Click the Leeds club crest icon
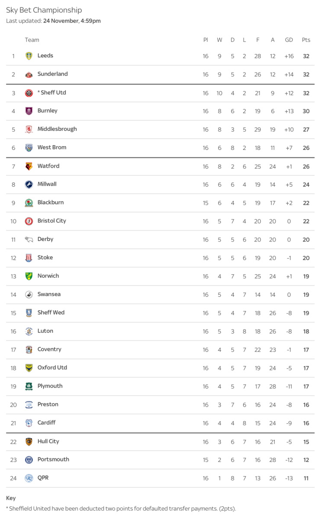Image resolution: width=318 pixels, height=518 pixels. pyautogui.click(x=29, y=56)
